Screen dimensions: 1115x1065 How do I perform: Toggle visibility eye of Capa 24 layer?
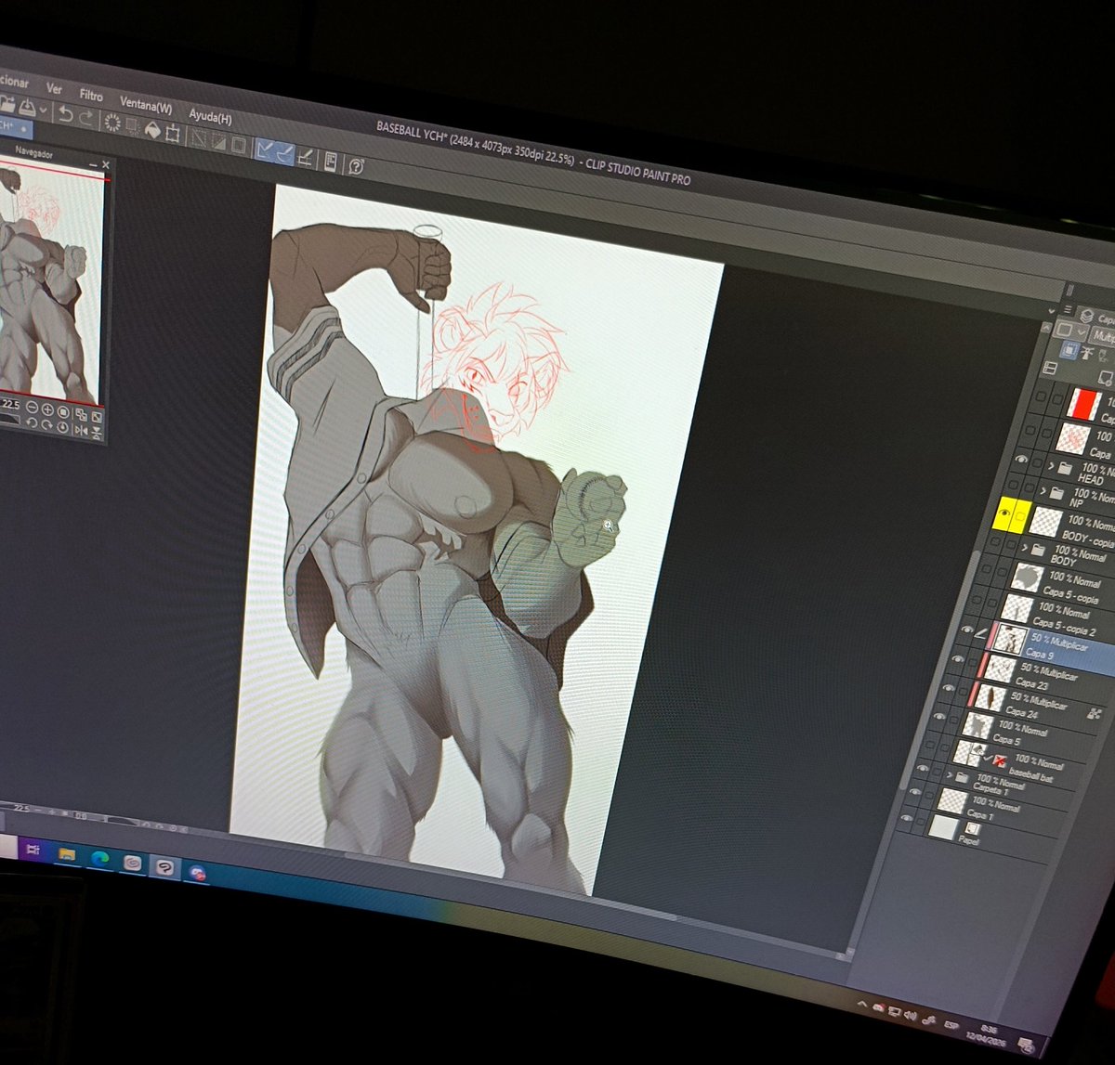(x=948, y=687)
